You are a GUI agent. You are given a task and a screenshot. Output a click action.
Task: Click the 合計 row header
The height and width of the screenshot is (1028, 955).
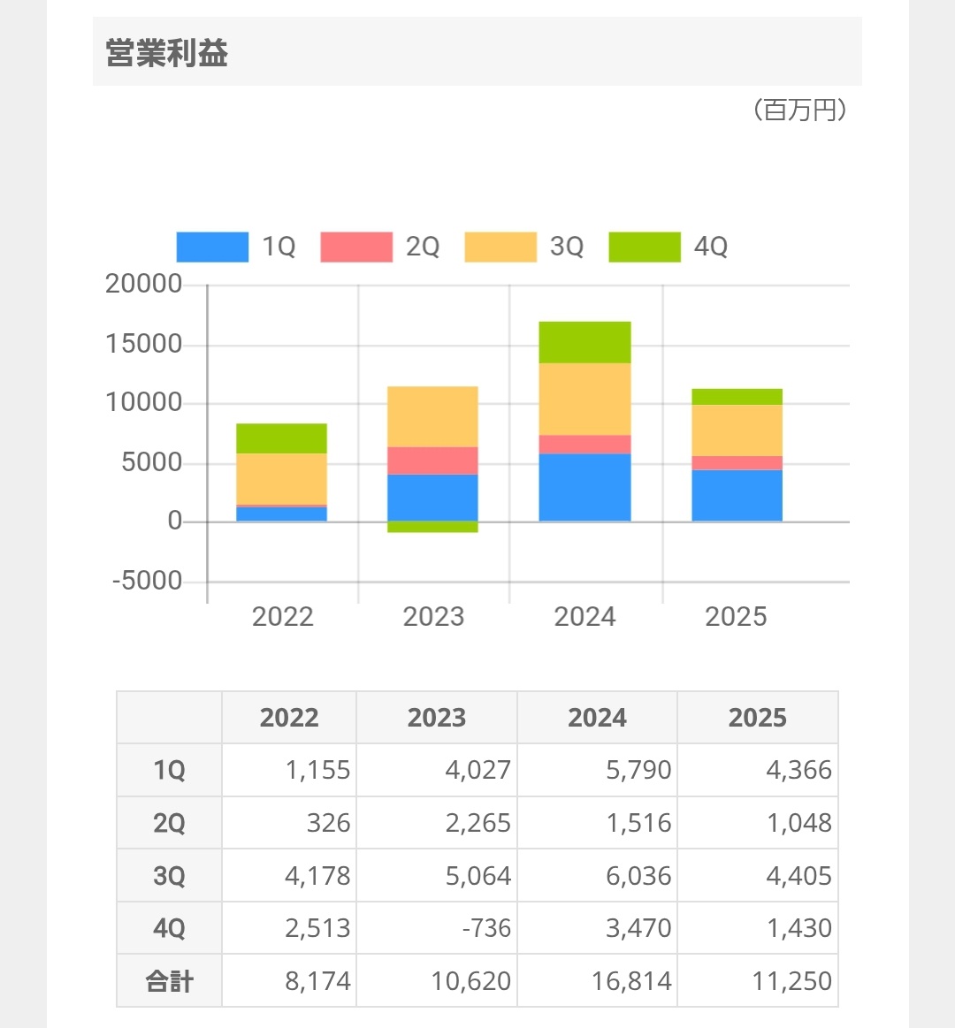tap(169, 981)
